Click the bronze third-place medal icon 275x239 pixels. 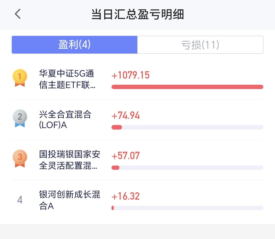[x=20, y=158]
